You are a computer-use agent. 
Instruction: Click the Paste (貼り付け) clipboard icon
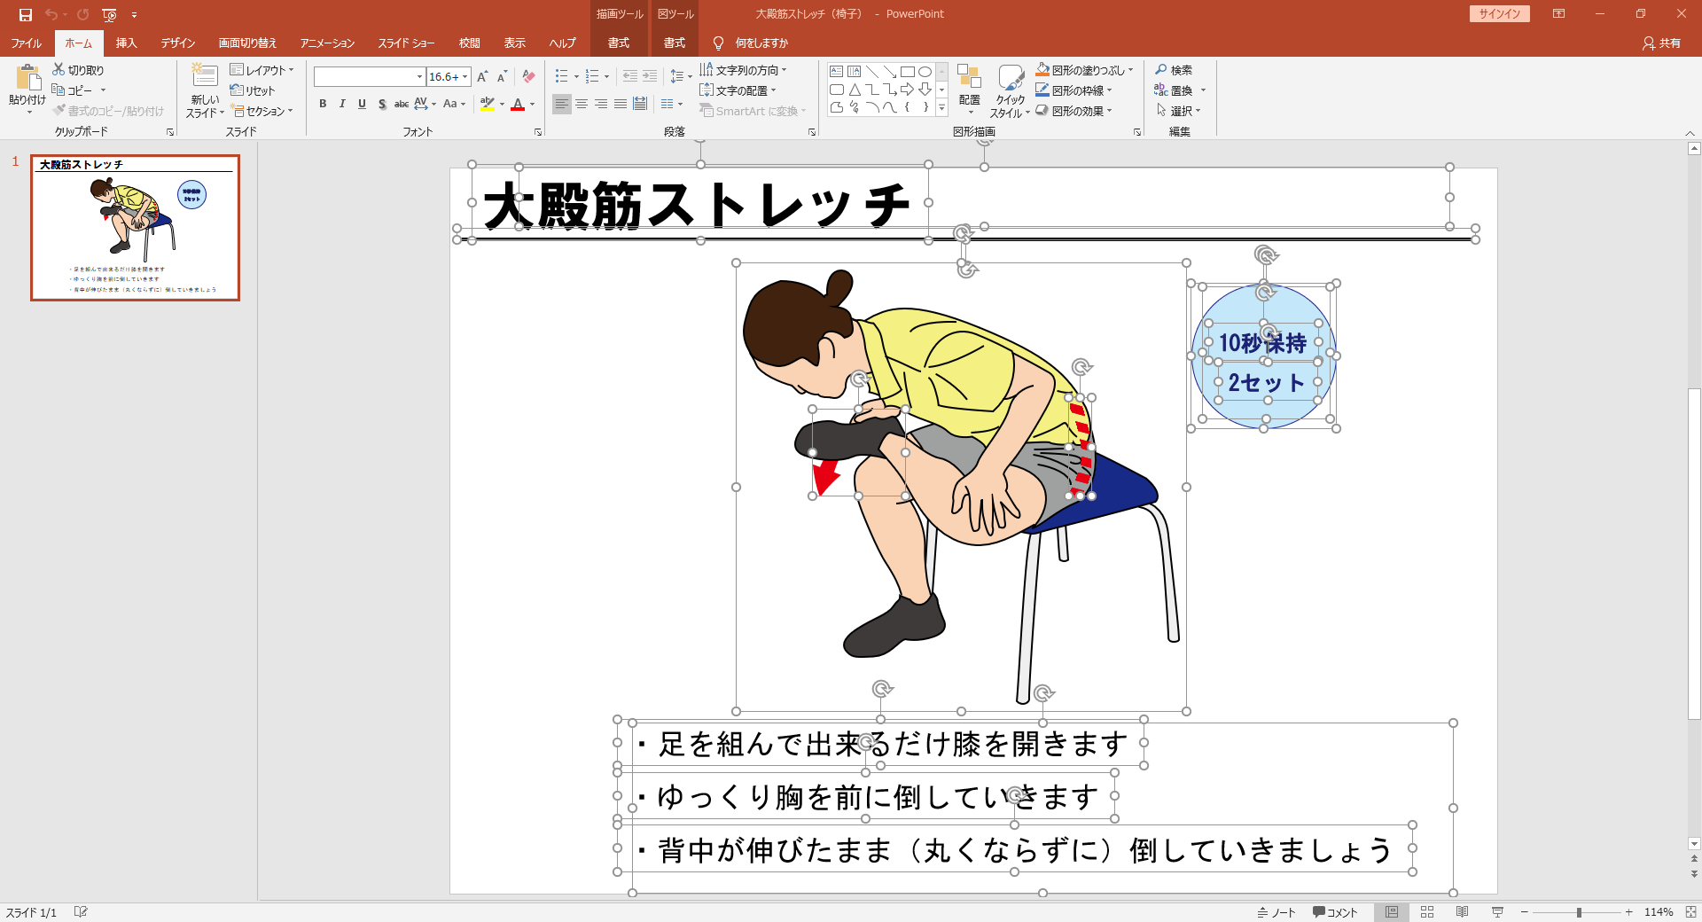click(x=27, y=79)
